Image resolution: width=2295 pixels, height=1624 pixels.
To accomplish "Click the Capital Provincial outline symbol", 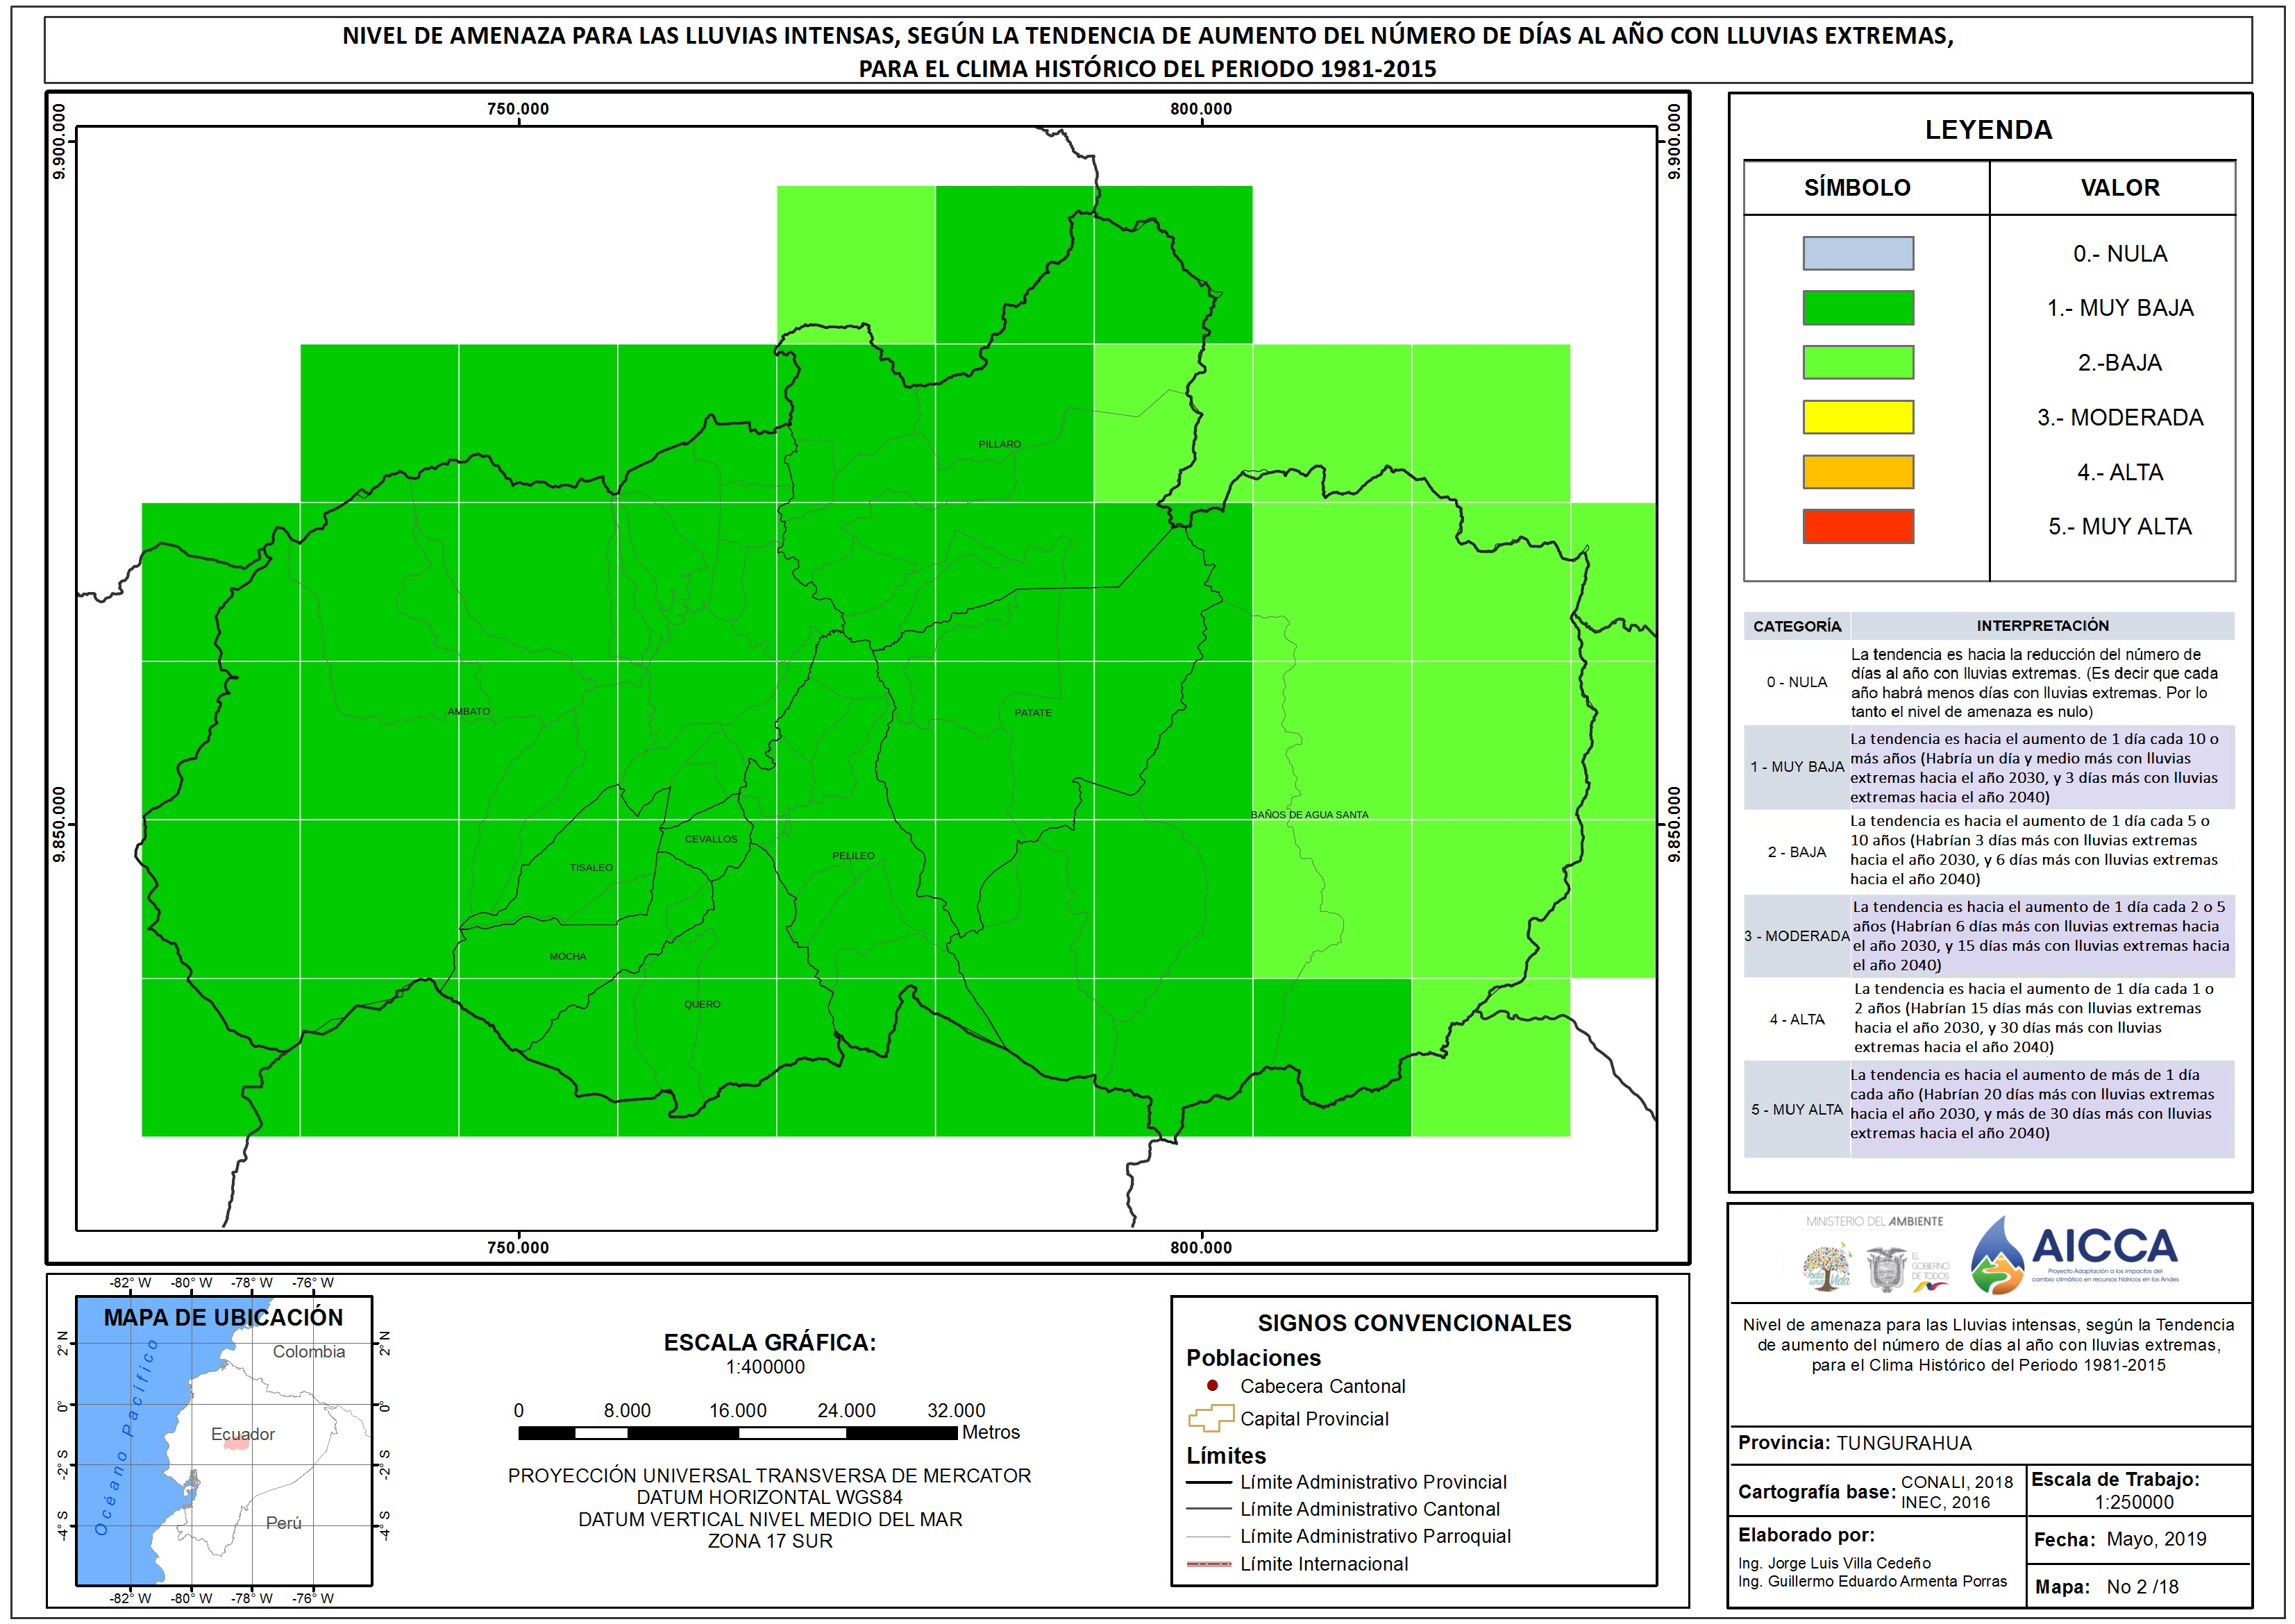I will [1210, 1418].
